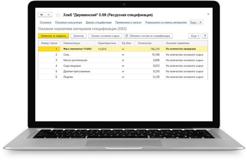Open Дерево спецификации section

pyautogui.click(x=99, y=22)
